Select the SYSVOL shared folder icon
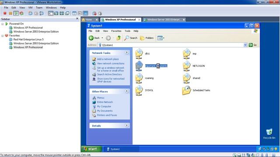 point(139,90)
